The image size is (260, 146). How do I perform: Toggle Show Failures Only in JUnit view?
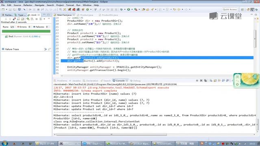[14, 19]
